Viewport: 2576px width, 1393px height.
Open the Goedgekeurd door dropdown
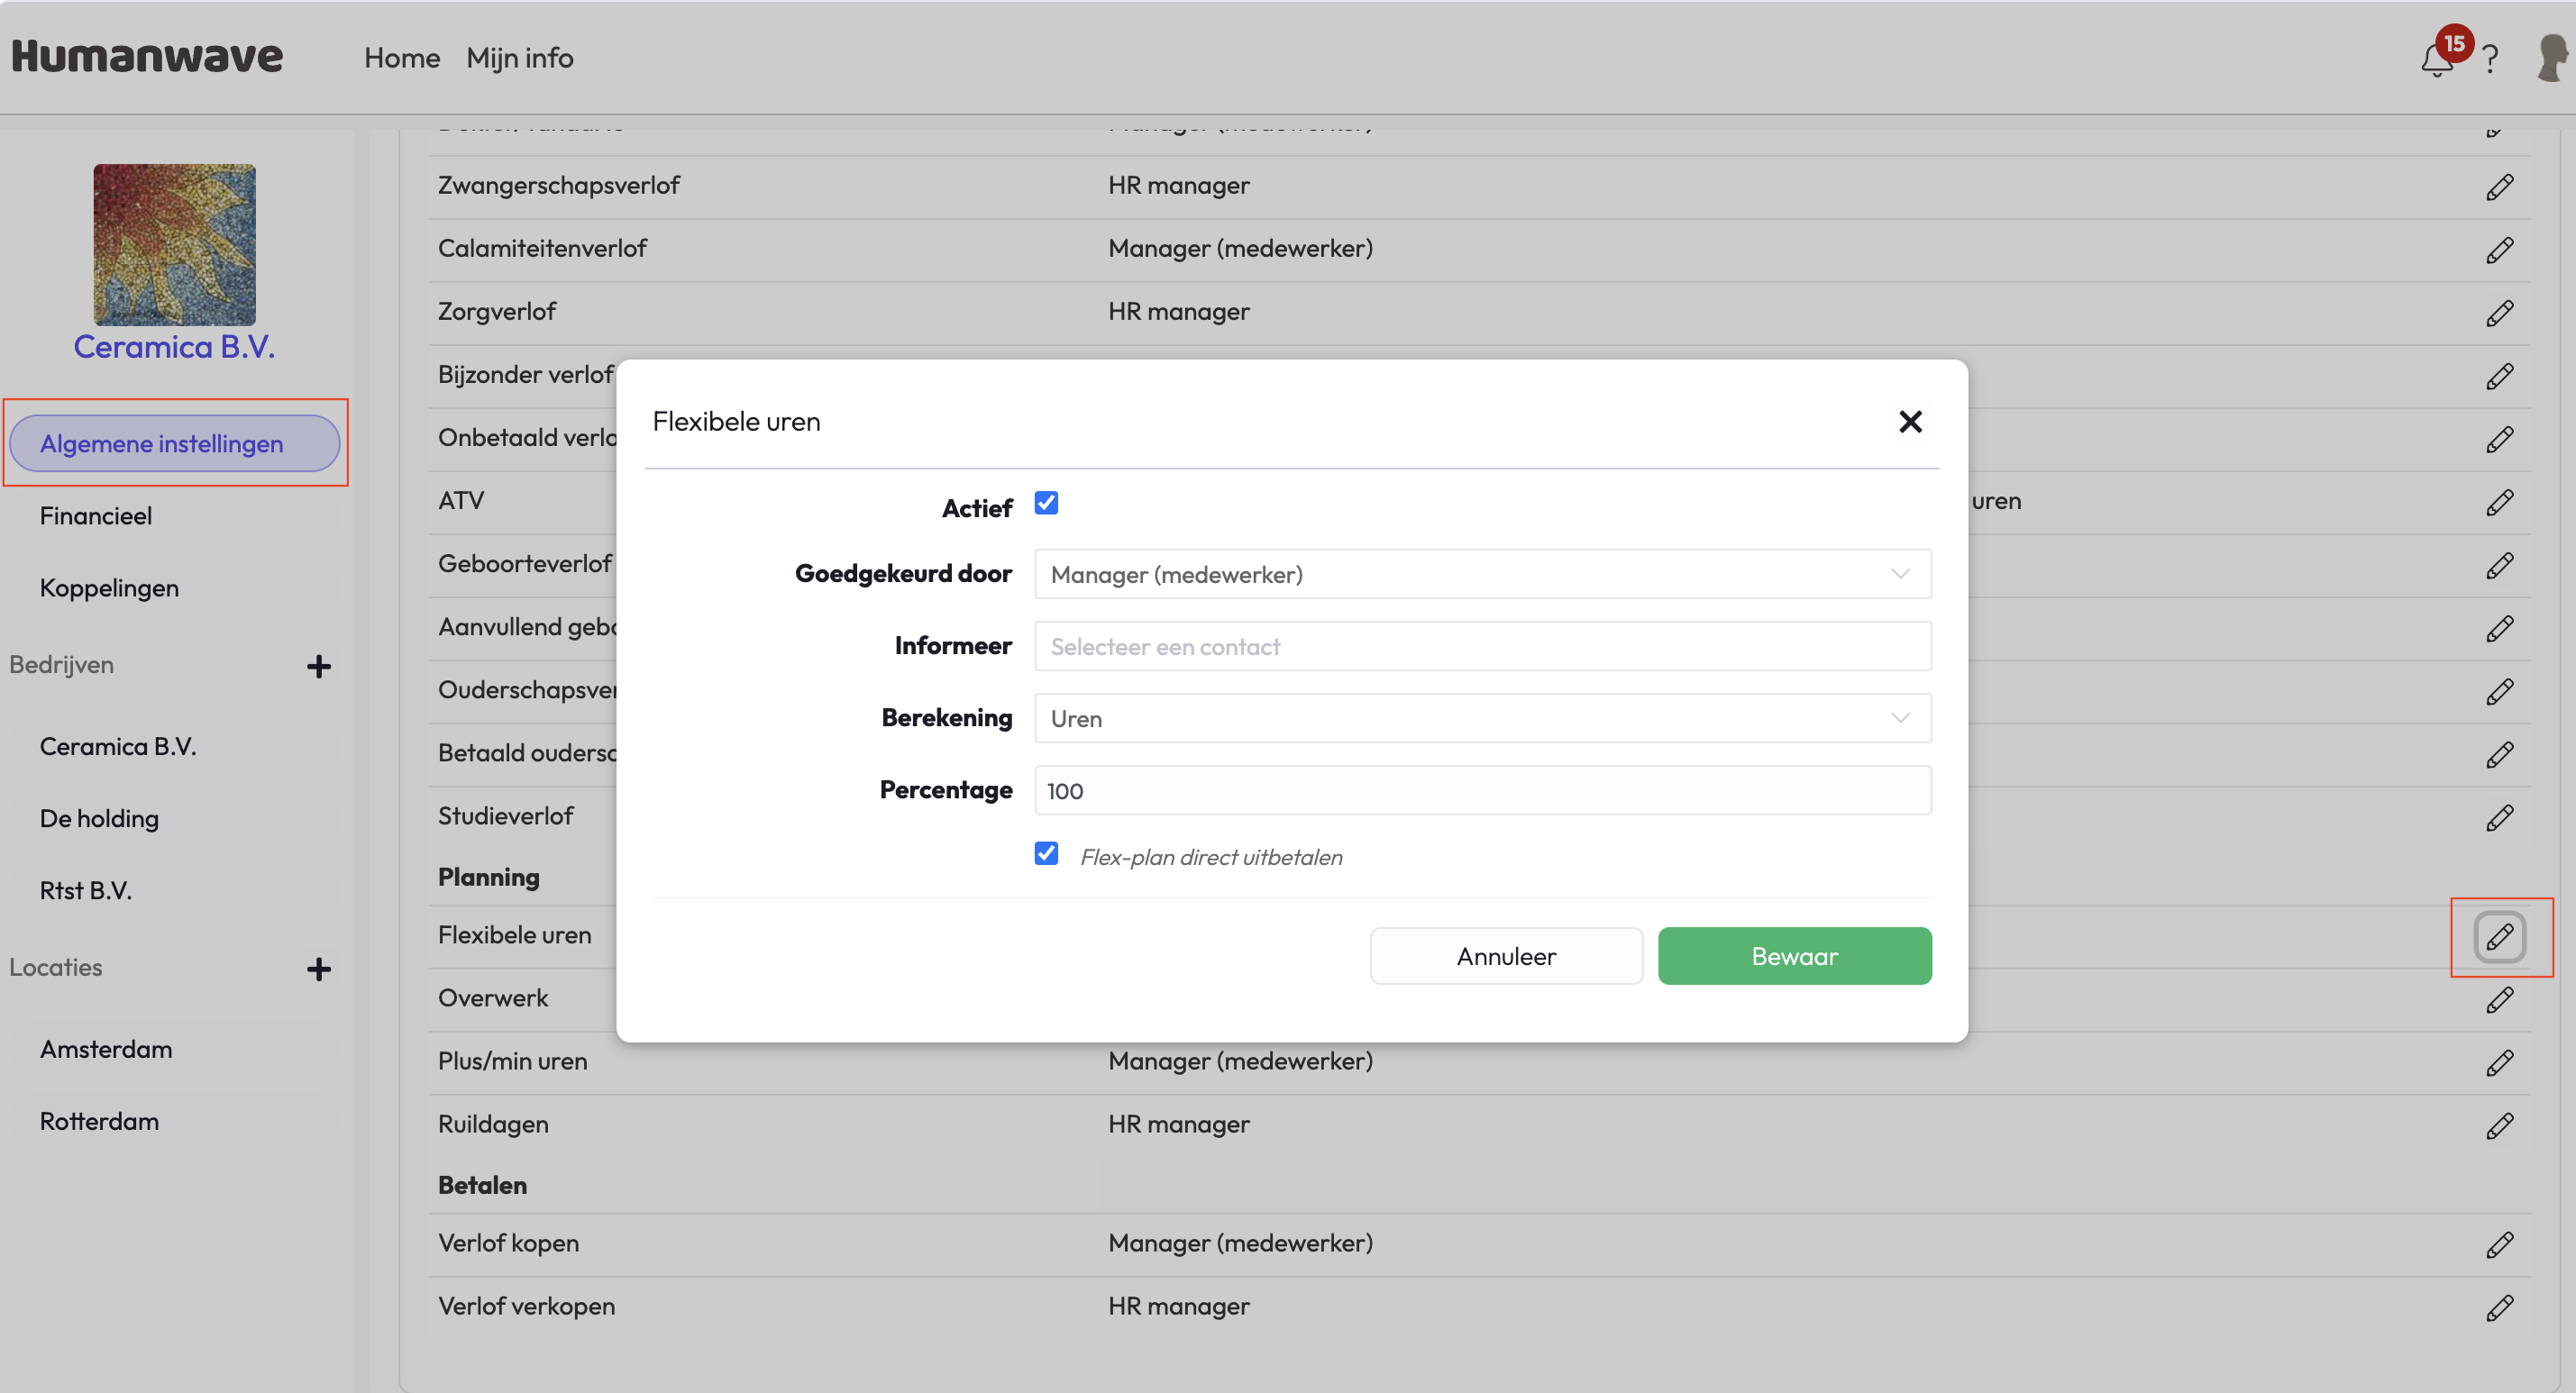tap(1482, 574)
